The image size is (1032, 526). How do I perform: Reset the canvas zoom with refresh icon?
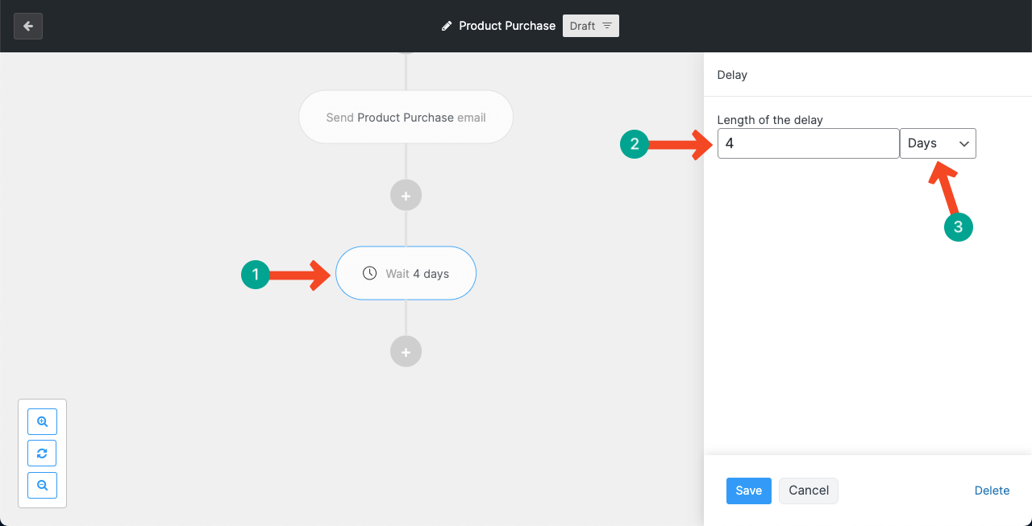[42, 454]
